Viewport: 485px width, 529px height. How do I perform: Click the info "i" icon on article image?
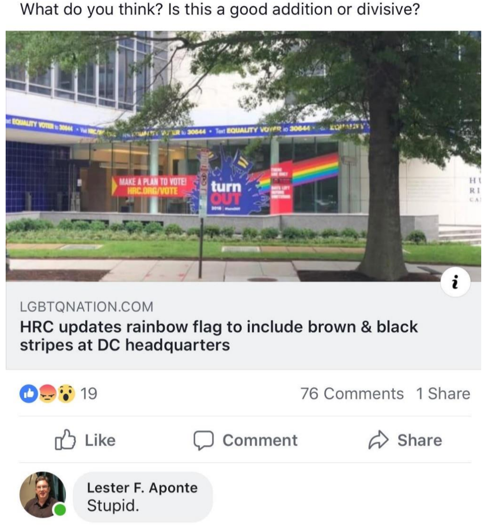click(455, 282)
